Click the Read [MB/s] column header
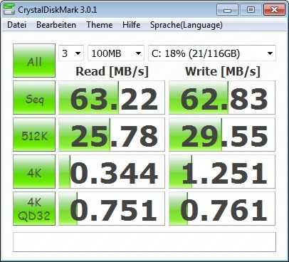The width and height of the screenshot is (289, 262). pyautogui.click(x=112, y=71)
